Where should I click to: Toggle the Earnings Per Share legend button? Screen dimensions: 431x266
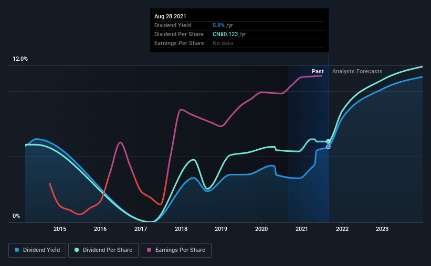click(x=176, y=250)
